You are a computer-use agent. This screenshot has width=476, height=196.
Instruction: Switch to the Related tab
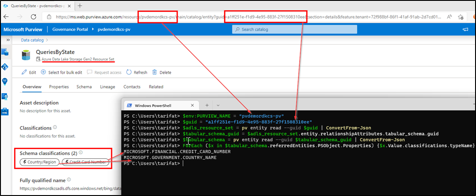(156, 87)
